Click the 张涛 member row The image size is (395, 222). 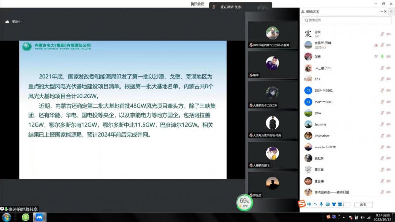347,57
